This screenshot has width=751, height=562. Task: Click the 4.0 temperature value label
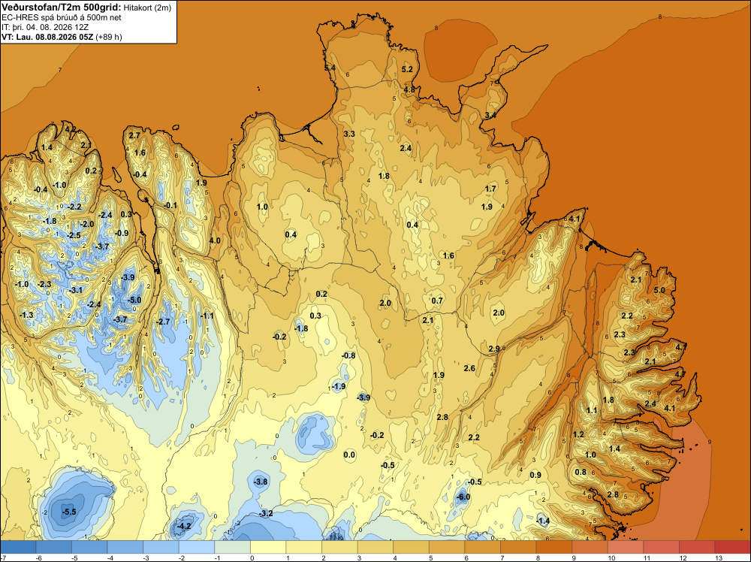pos(215,240)
